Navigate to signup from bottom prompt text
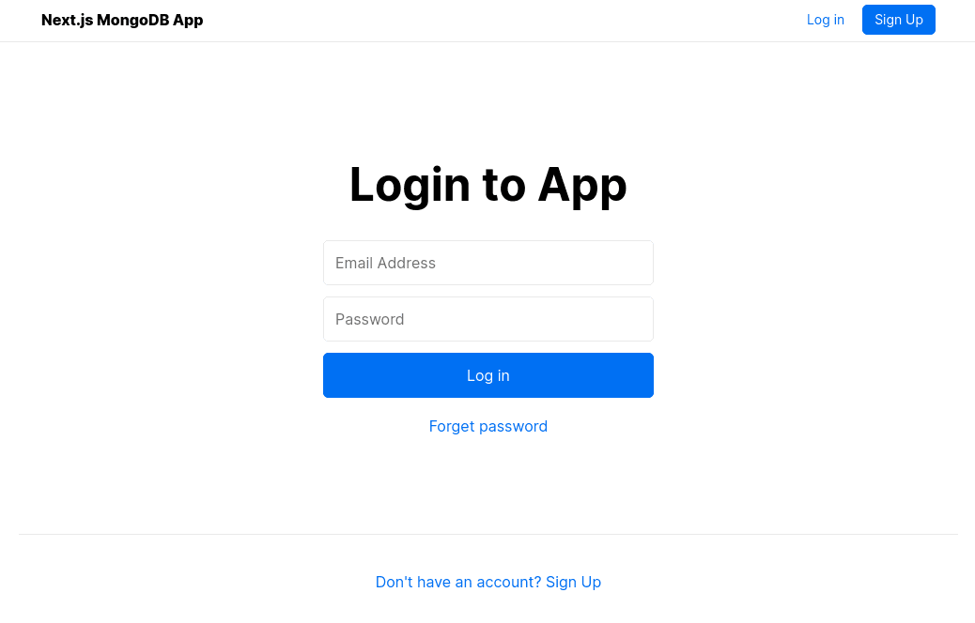Screen dimensions: 975x623 tap(573, 582)
